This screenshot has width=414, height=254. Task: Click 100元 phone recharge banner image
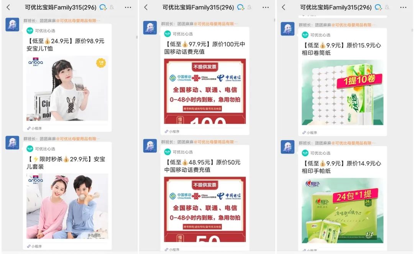(x=205, y=91)
